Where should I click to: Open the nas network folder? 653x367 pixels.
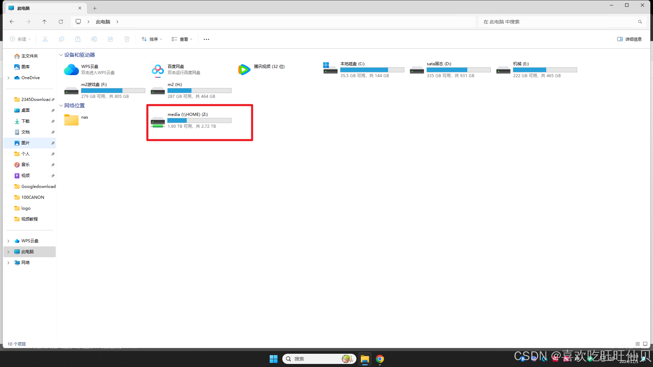pos(72,120)
